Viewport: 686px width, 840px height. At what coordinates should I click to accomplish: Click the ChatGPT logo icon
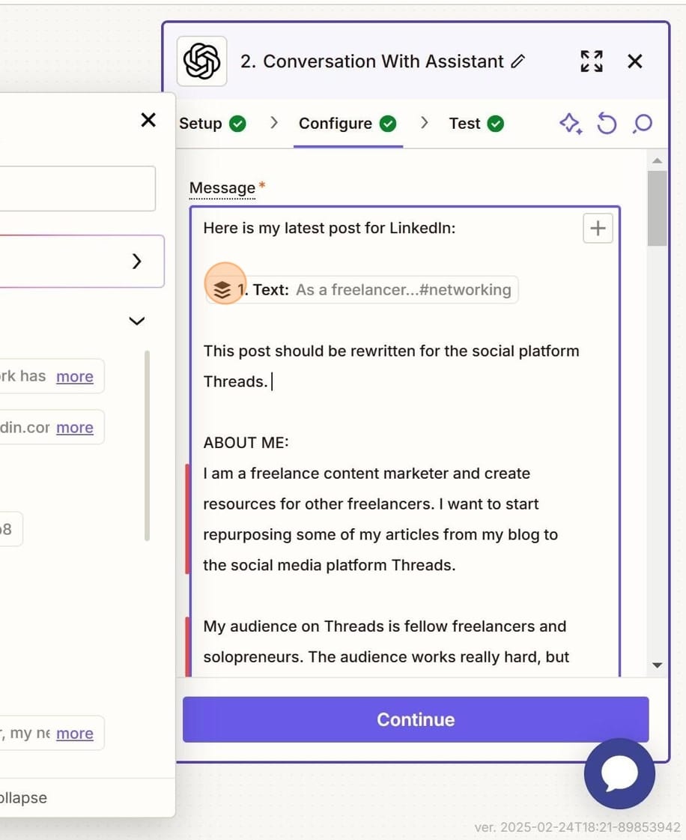tap(201, 61)
